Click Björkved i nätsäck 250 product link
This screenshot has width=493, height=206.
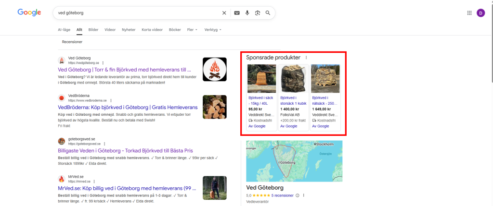tap(325, 100)
